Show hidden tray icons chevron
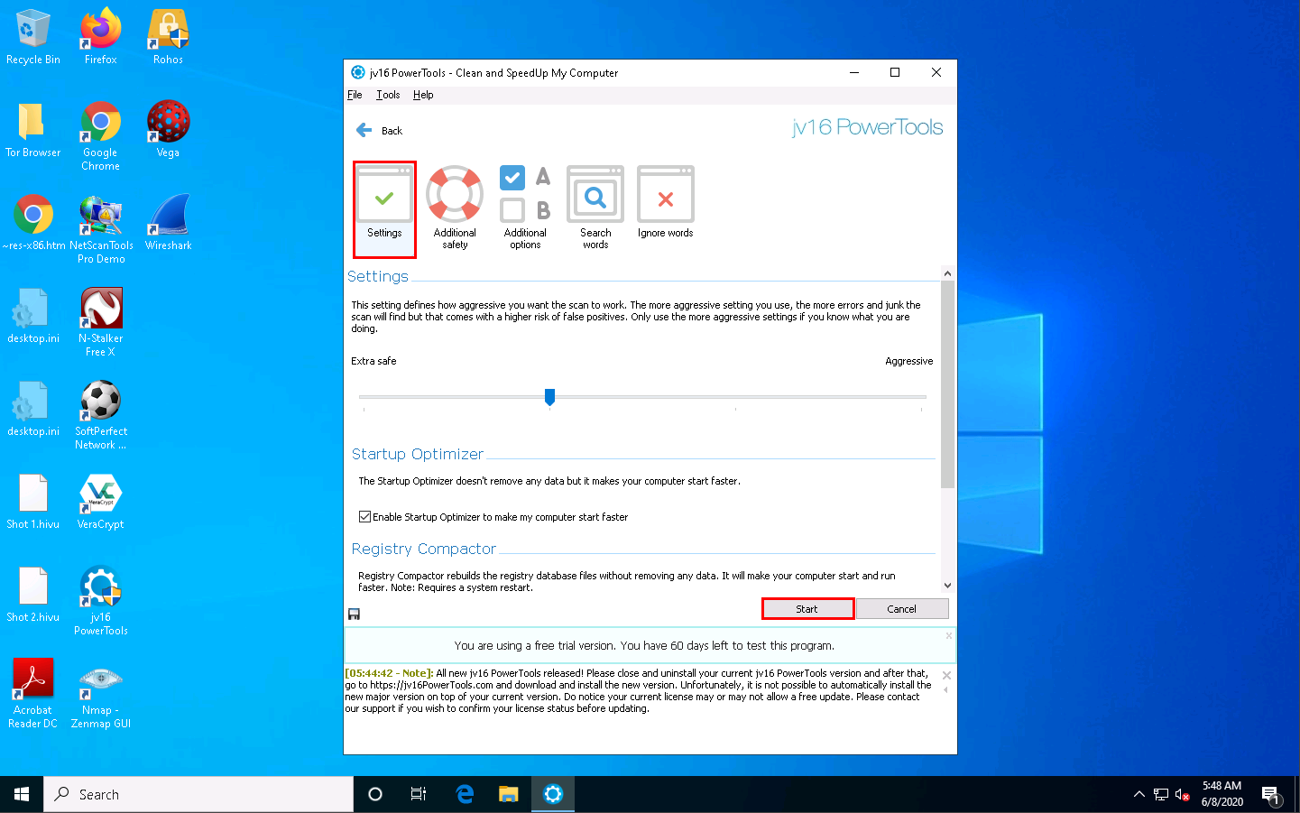Viewport: 1300px width, 813px height. pos(1139,794)
